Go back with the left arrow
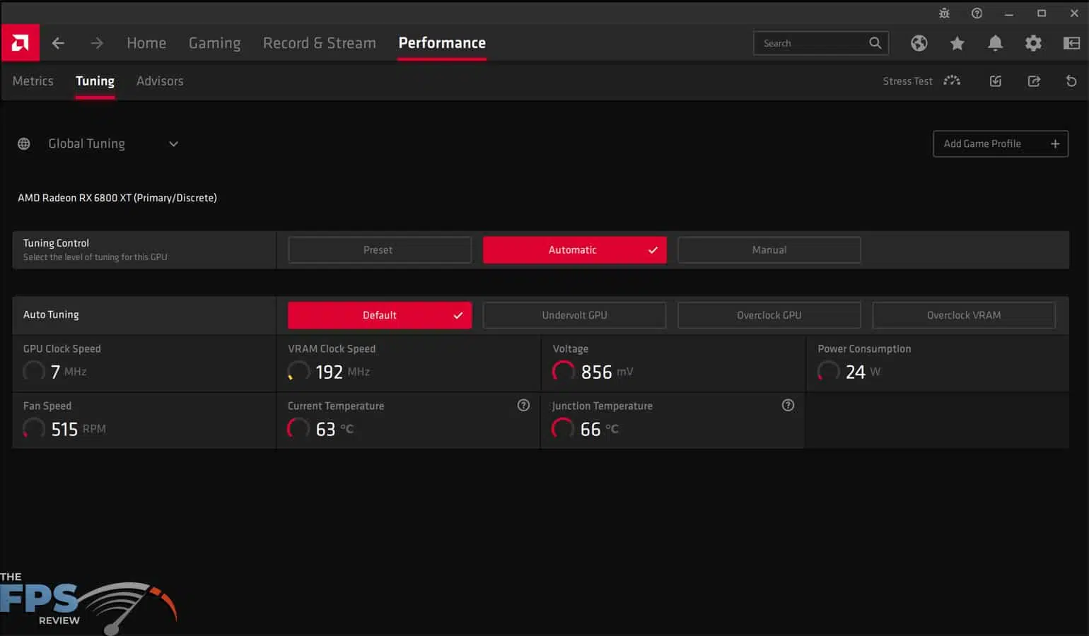This screenshot has height=636, width=1089. (58, 43)
